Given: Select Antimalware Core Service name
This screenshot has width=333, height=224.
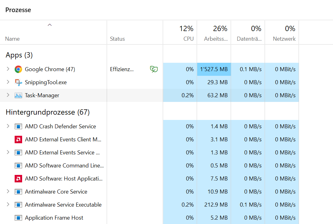Looking at the screenshot, I should [x=56, y=192].
